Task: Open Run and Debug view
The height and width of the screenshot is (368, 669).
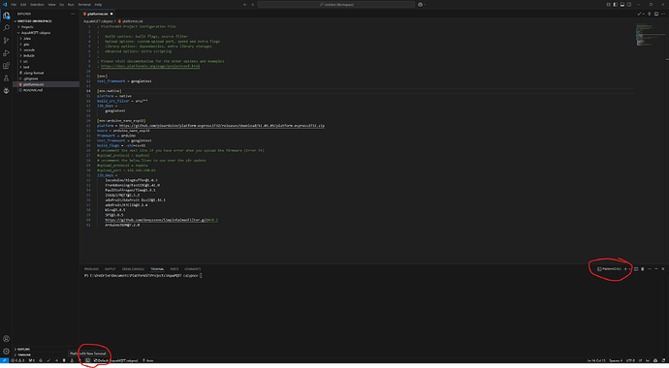Action: click(x=7, y=53)
